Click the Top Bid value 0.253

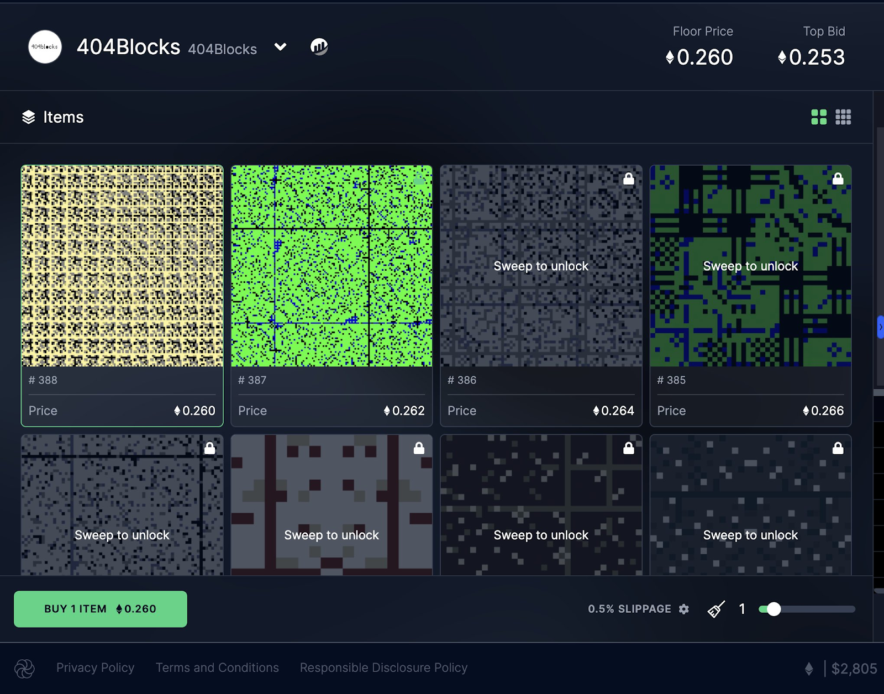[x=812, y=57]
